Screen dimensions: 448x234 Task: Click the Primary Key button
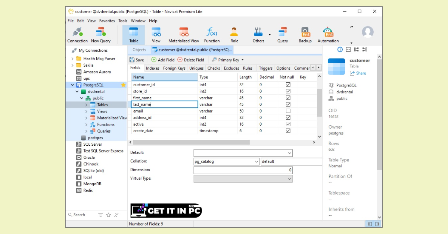pyautogui.click(x=225, y=60)
